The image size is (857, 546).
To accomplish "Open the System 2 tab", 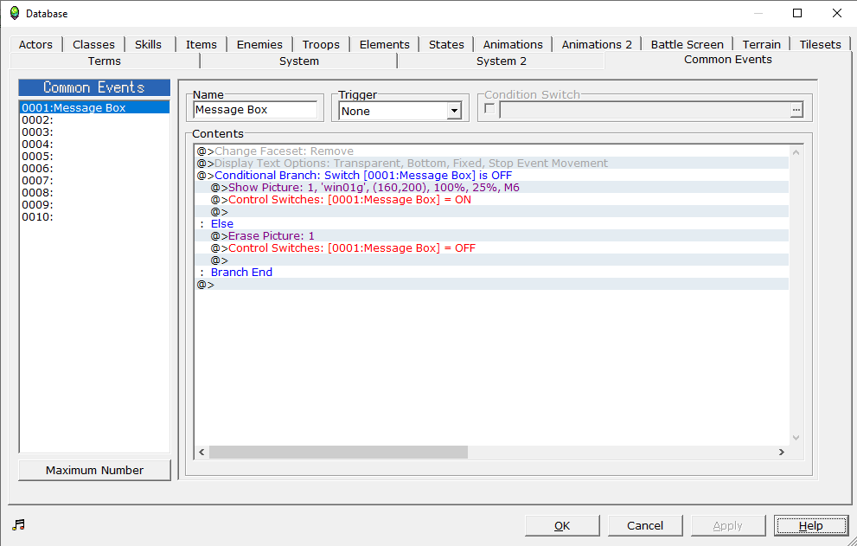I will (x=502, y=61).
